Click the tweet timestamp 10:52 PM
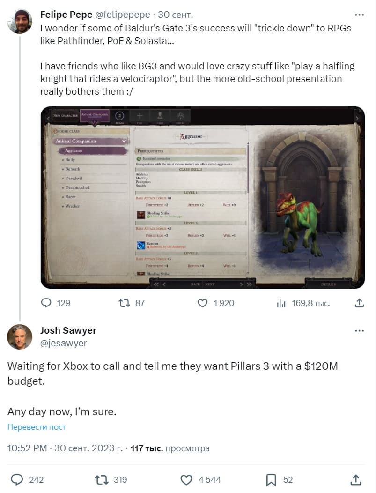376x493 pixels. 27,448
